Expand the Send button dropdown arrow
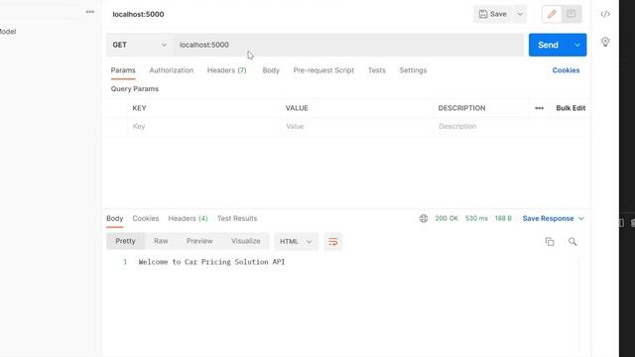Image resolution: width=635 pixels, height=357 pixels. [x=577, y=45]
